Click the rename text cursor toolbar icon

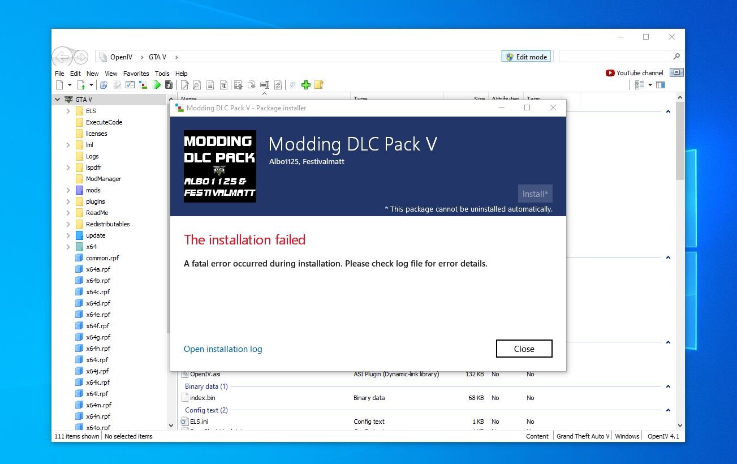(265, 85)
